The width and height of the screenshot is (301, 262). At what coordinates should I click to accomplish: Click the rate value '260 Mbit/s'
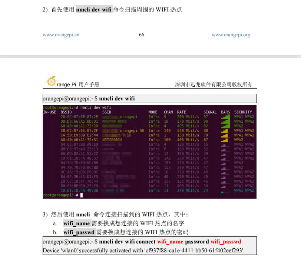[188, 117]
